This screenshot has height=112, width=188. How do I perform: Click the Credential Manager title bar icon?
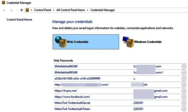pyautogui.click(x=4, y=3)
